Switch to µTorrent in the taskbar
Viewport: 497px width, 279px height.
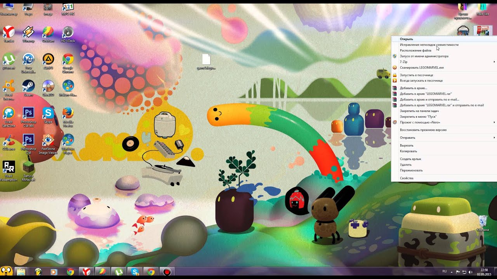[x=118, y=272]
